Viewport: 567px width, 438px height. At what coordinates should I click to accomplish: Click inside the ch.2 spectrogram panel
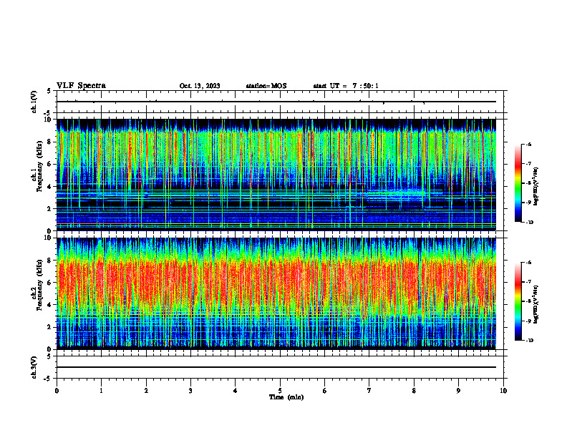point(276,293)
